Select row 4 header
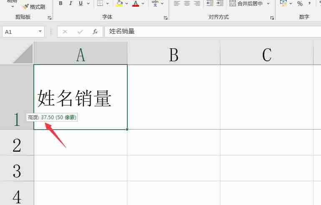The height and width of the screenshot is (205, 321). pos(17,193)
